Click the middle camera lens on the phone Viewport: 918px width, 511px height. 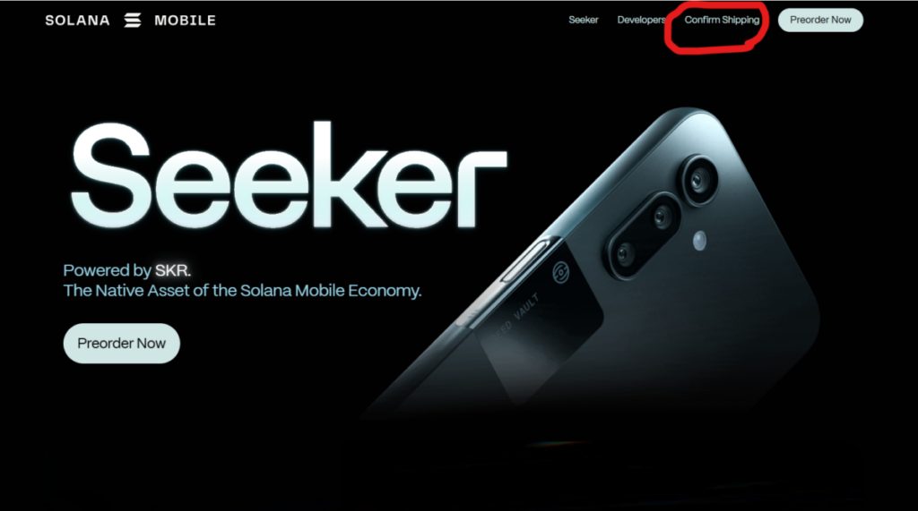click(662, 217)
